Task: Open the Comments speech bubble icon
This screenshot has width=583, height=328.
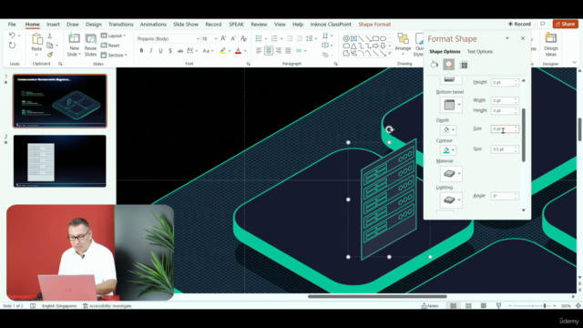Action: [x=543, y=24]
